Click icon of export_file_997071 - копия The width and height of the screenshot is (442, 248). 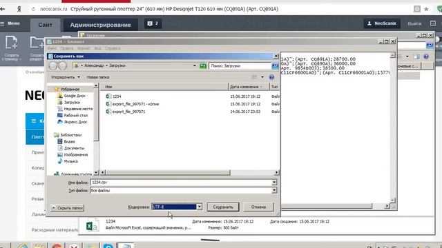(108, 104)
